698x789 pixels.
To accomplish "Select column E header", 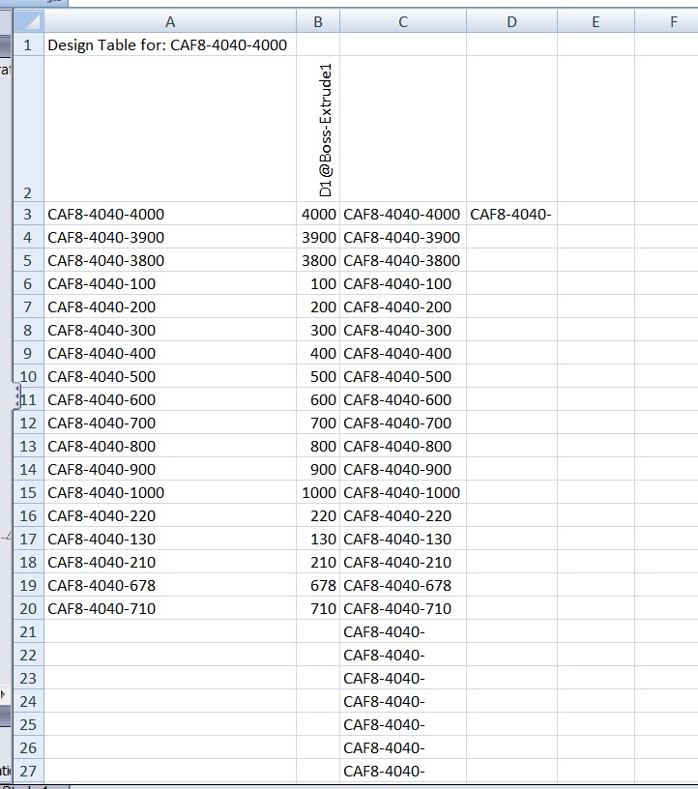I will [x=596, y=21].
